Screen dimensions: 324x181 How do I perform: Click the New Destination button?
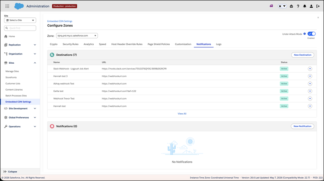(303, 55)
